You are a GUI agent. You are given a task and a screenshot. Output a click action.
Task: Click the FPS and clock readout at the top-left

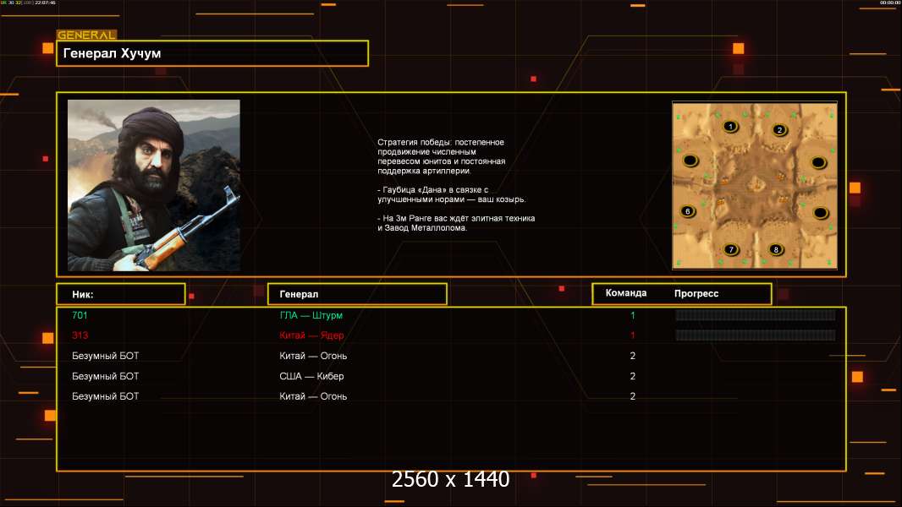tap(28, 3)
